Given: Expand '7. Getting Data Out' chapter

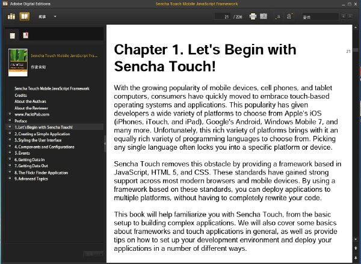Looking at the screenshot, I should point(10,165).
